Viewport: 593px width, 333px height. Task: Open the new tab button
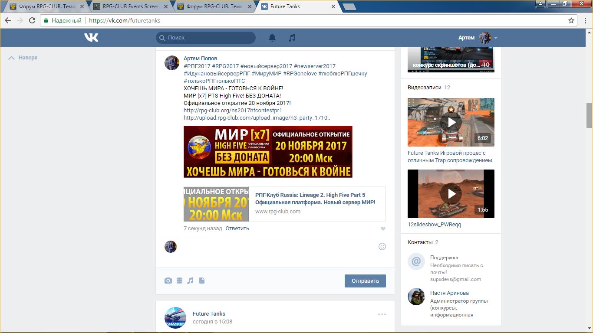(349, 7)
